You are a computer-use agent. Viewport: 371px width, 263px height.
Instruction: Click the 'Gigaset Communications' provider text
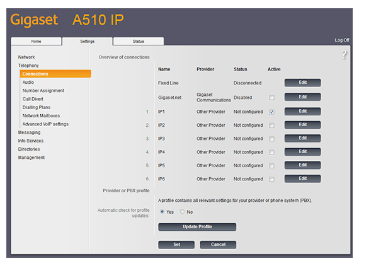click(214, 97)
